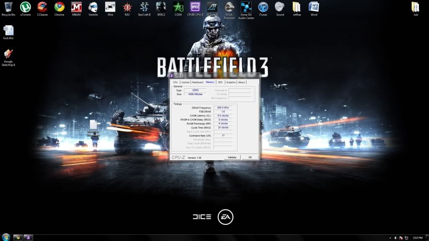The width and height of the screenshot is (429, 241).
Task: Click the FSB:DRAM ratio value
Action: coord(223,112)
